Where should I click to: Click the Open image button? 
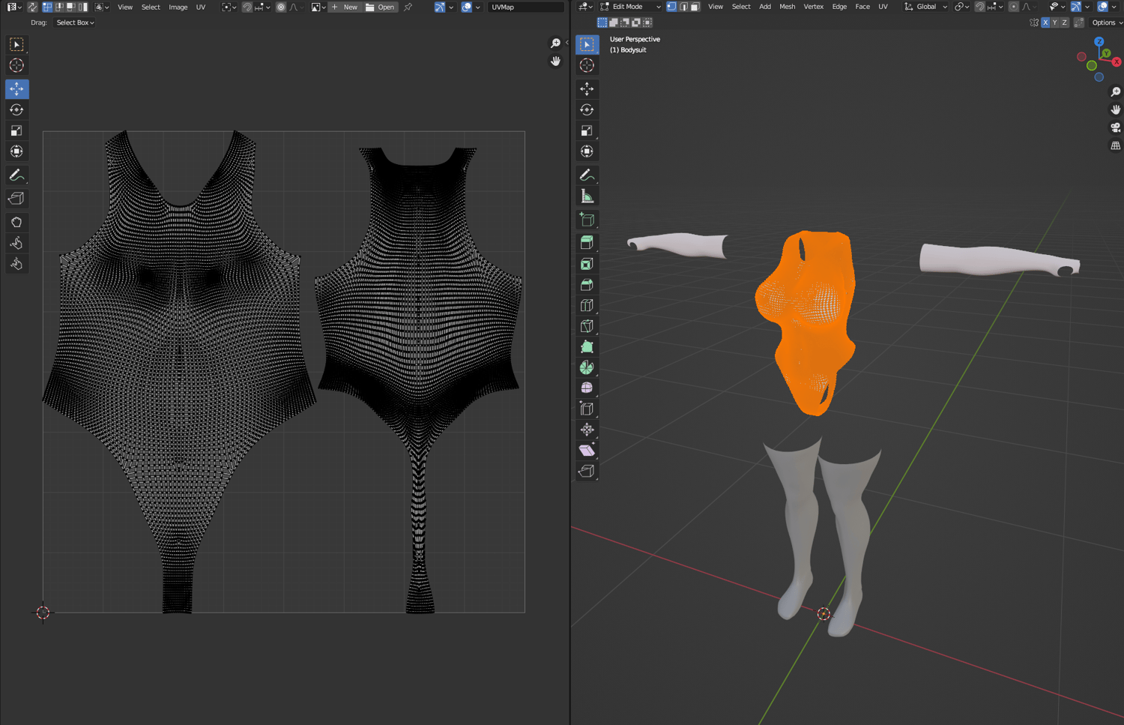click(x=380, y=7)
